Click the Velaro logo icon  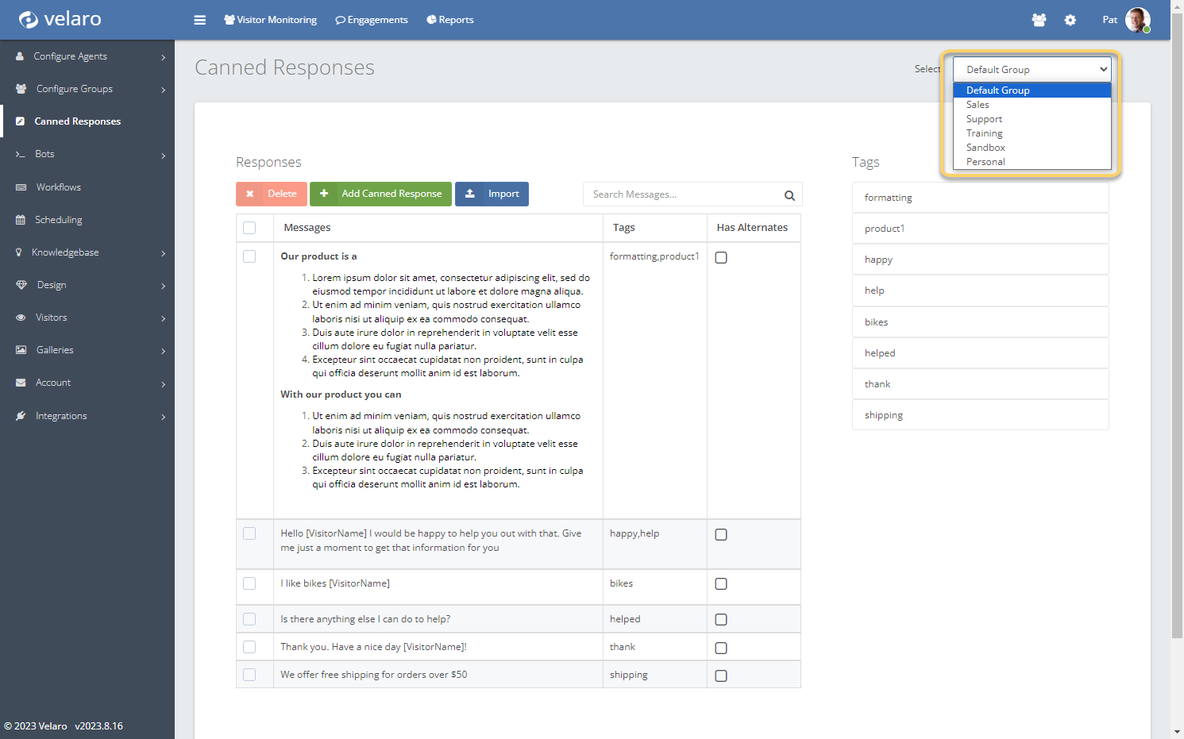(x=29, y=20)
